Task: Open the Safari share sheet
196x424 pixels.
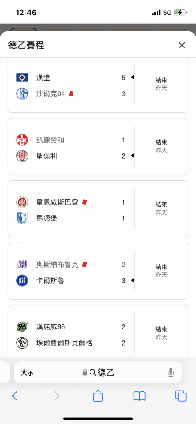Action: [x=98, y=396]
